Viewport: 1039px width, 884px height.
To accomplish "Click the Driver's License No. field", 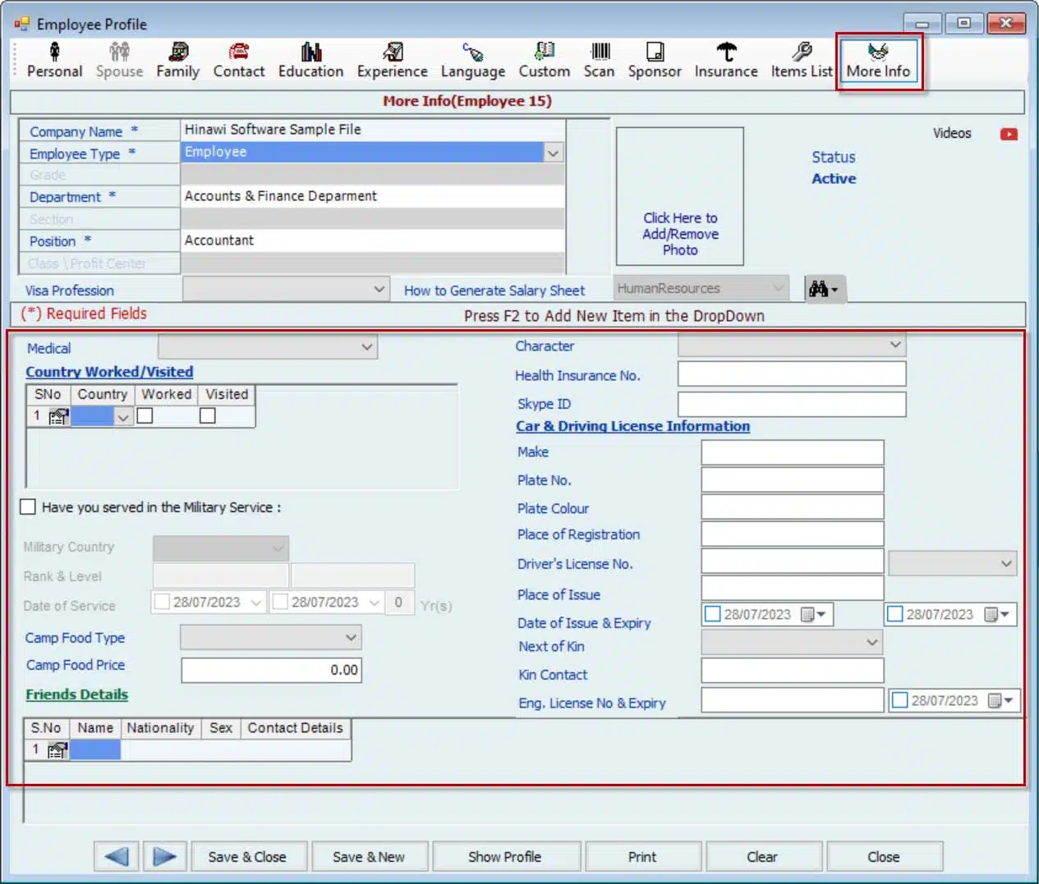I will point(793,561).
